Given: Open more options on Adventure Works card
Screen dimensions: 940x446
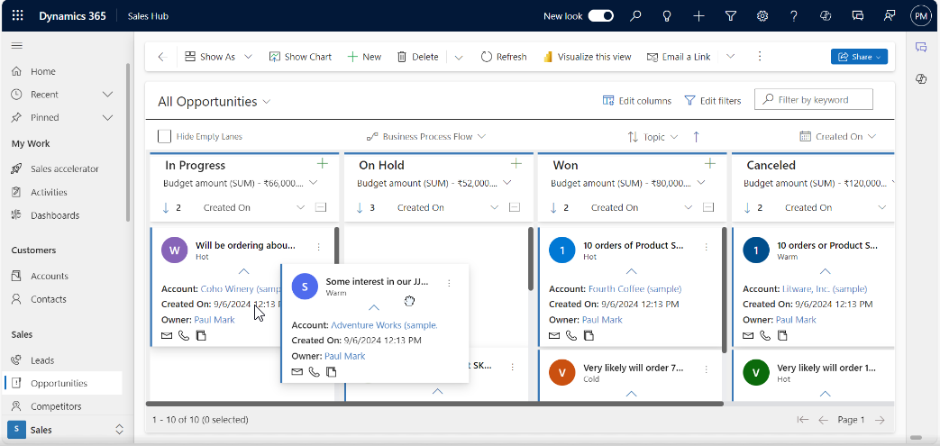Looking at the screenshot, I should point(449,283).
